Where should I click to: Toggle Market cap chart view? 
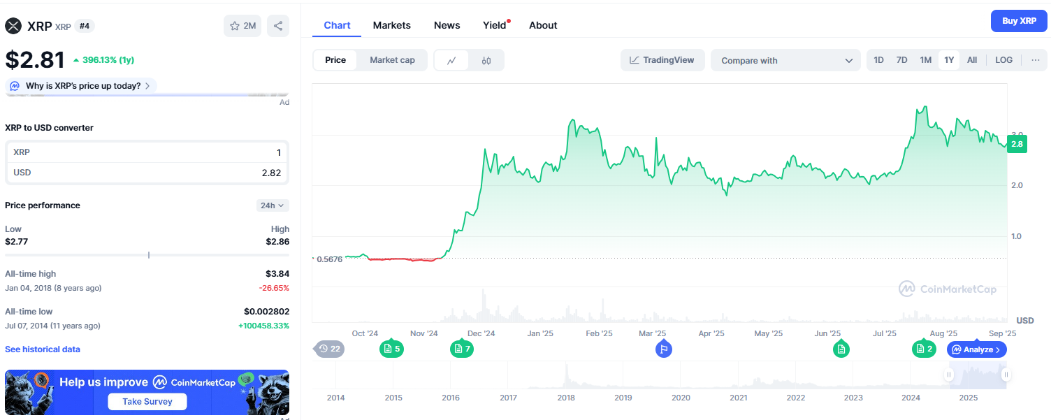point(392,60)
